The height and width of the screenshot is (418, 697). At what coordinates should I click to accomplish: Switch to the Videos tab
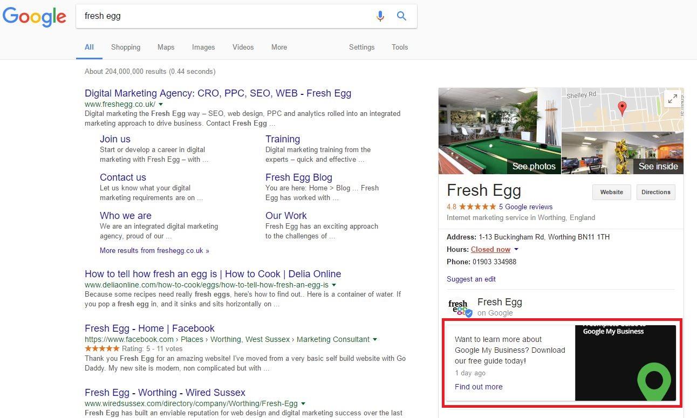pos(243,47)
